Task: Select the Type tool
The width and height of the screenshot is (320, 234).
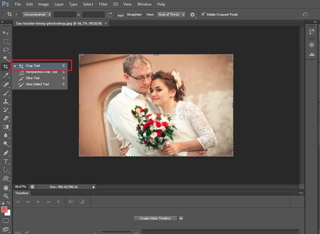Action: 6,162
